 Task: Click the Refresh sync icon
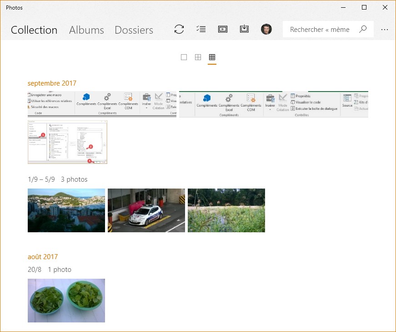(x=179, y=29)
